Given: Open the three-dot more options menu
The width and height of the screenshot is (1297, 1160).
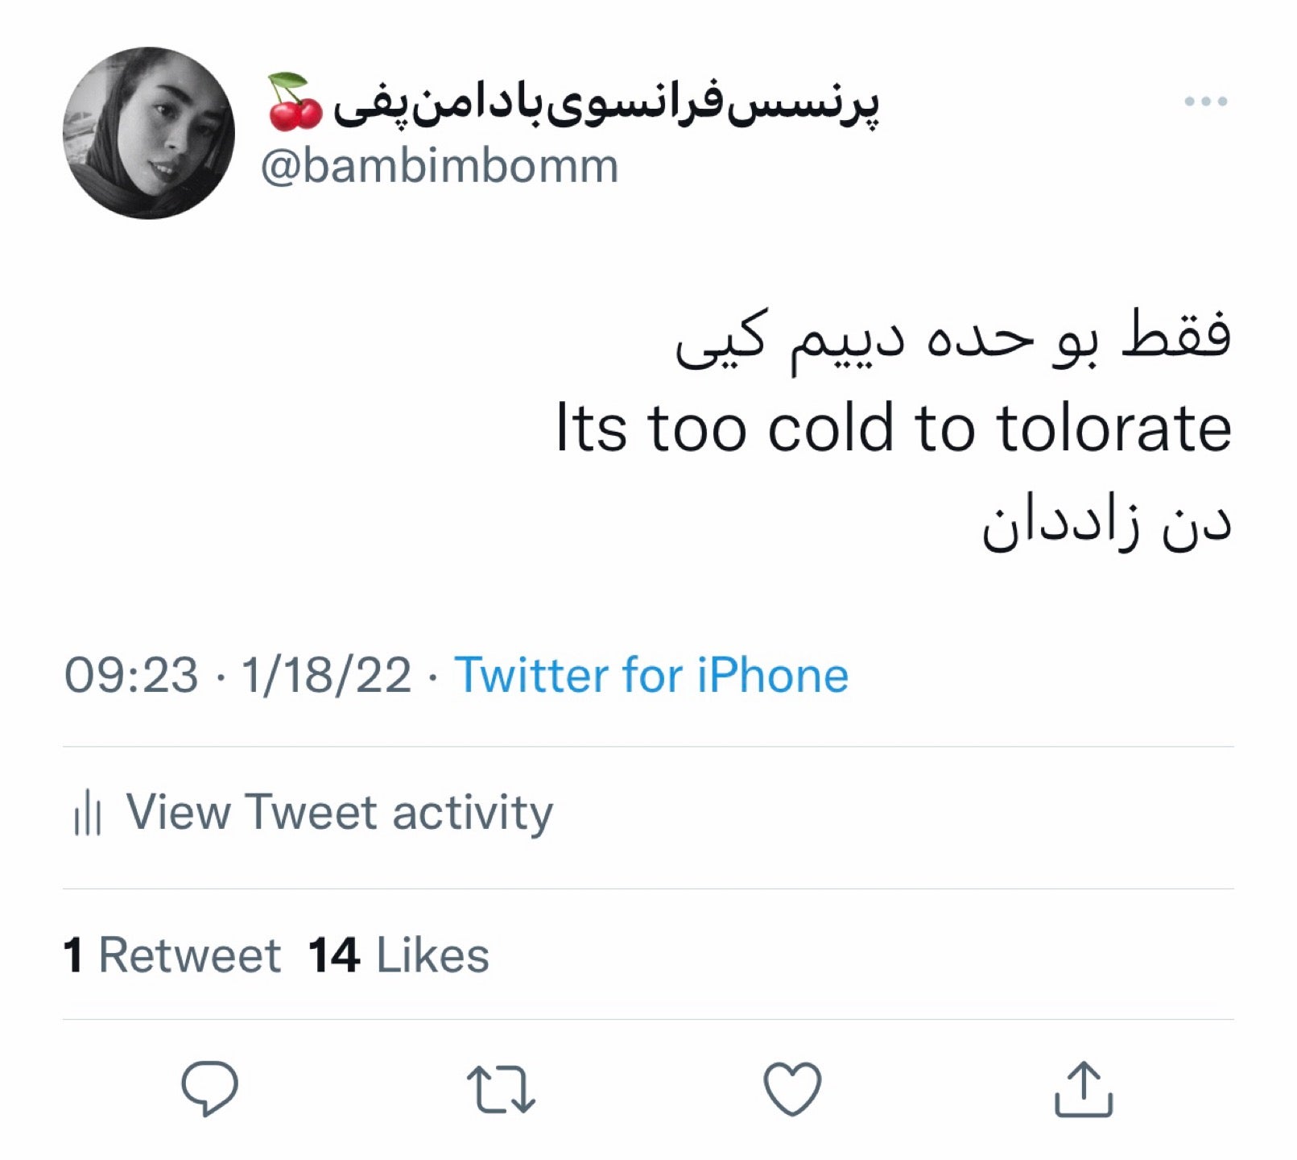Looking at the screenshot, I should [x=1205, y=101].
